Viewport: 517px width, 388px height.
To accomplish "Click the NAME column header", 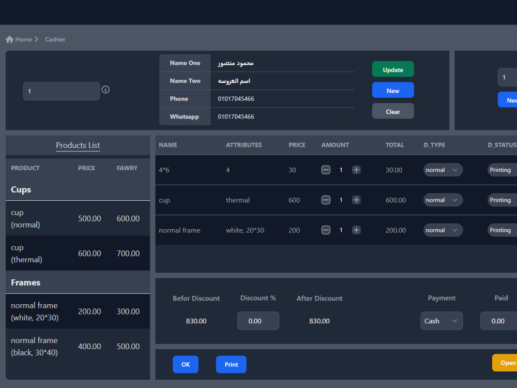I will (168, 145).
